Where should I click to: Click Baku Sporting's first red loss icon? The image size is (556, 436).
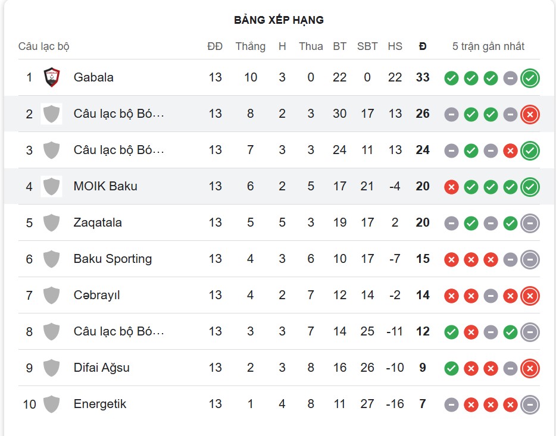click(x=451, y=259)
